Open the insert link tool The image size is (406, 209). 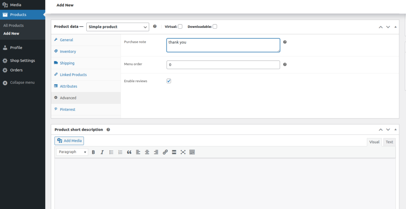tap(165, 152)
